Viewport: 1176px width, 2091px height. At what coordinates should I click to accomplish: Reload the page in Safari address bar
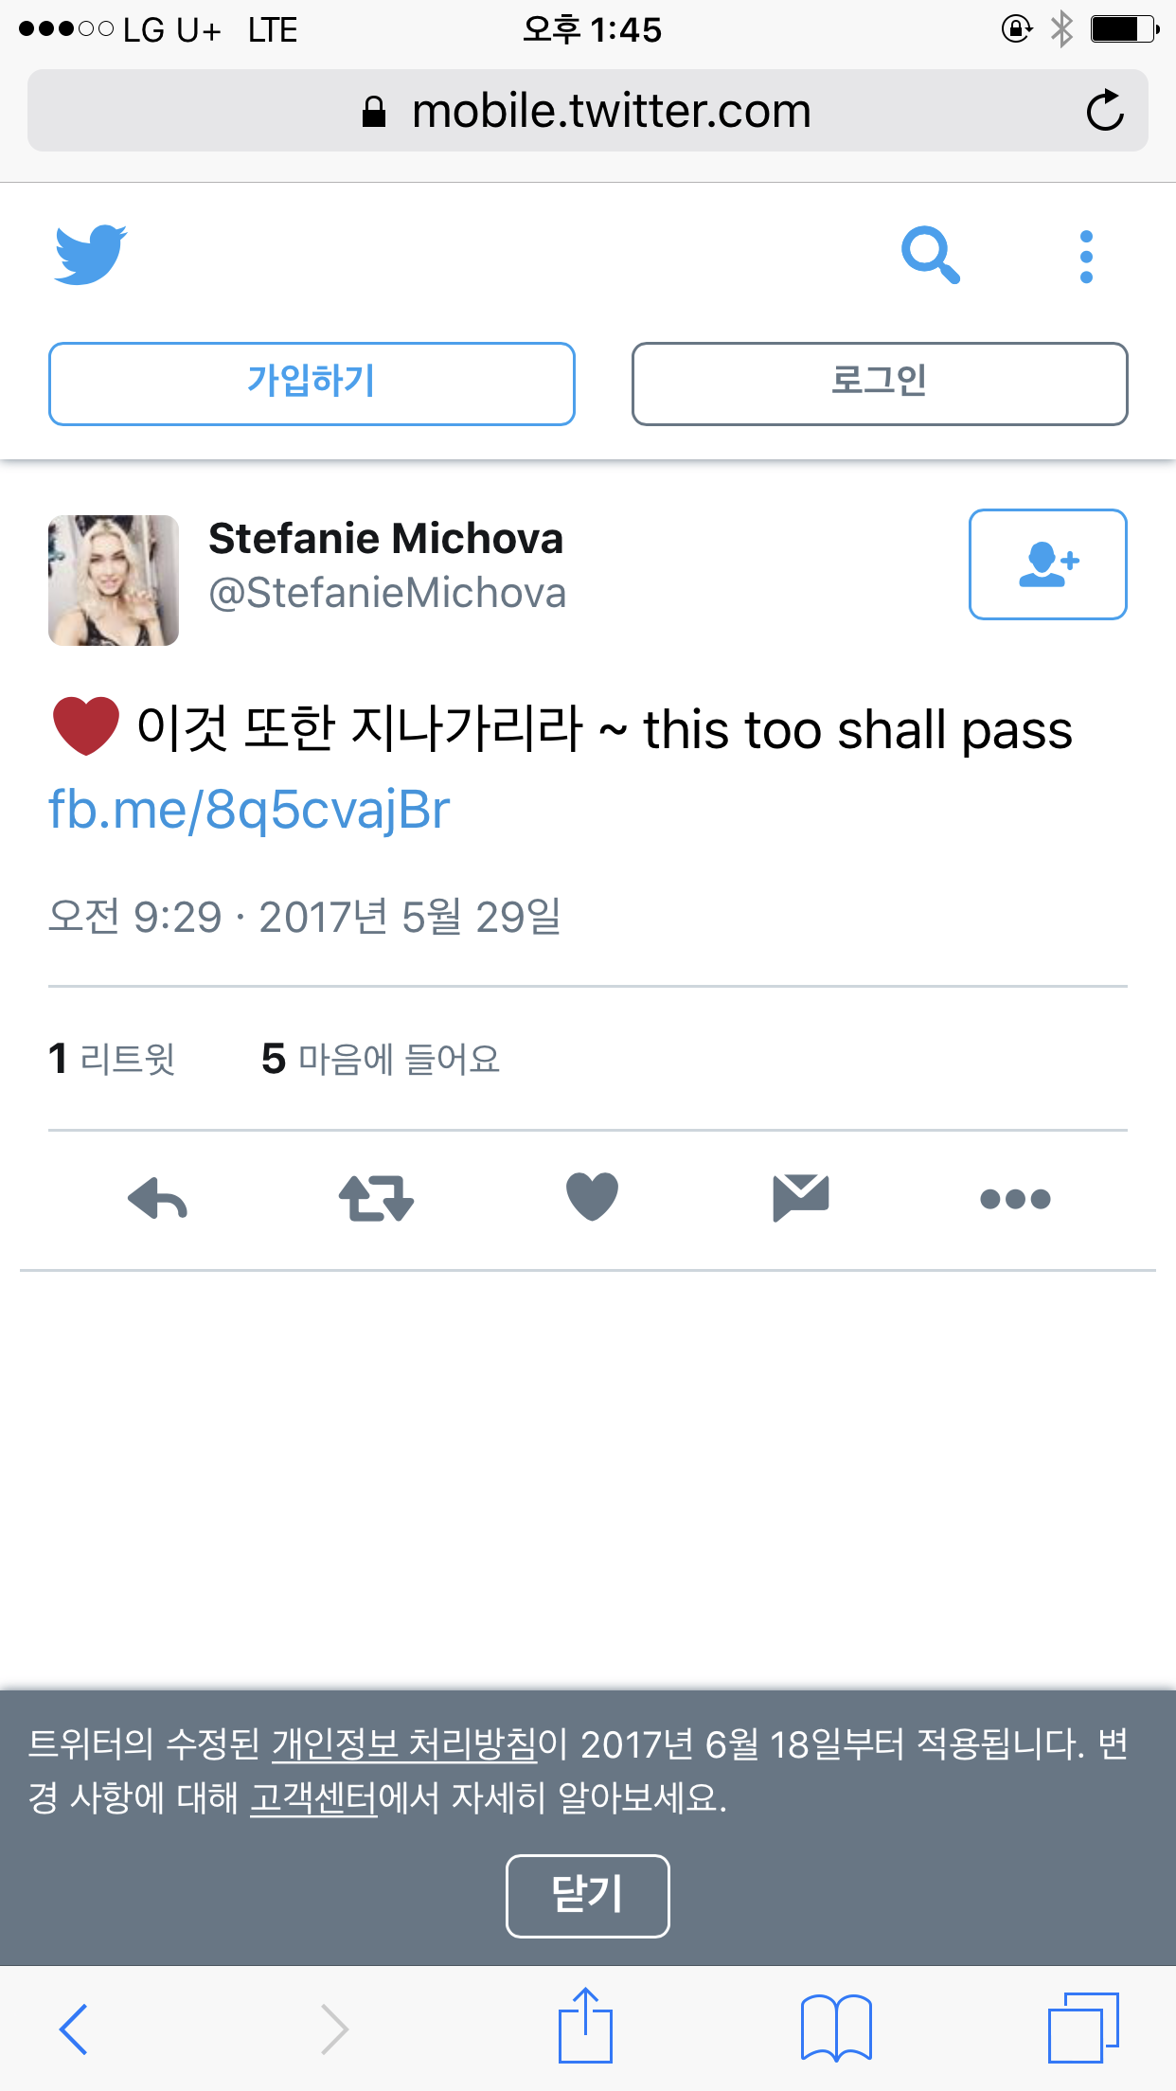click(1105, 111)
